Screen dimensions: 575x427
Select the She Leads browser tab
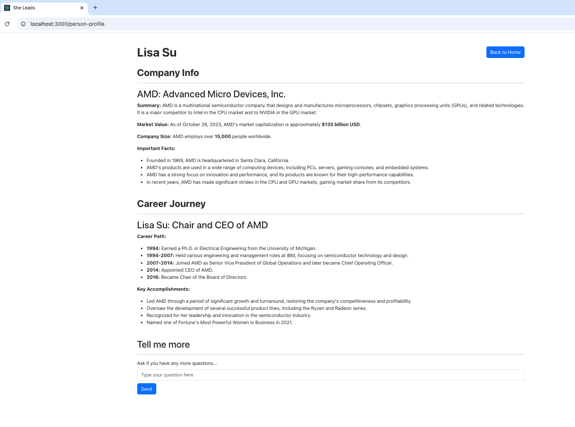click(x=44, y=7)
